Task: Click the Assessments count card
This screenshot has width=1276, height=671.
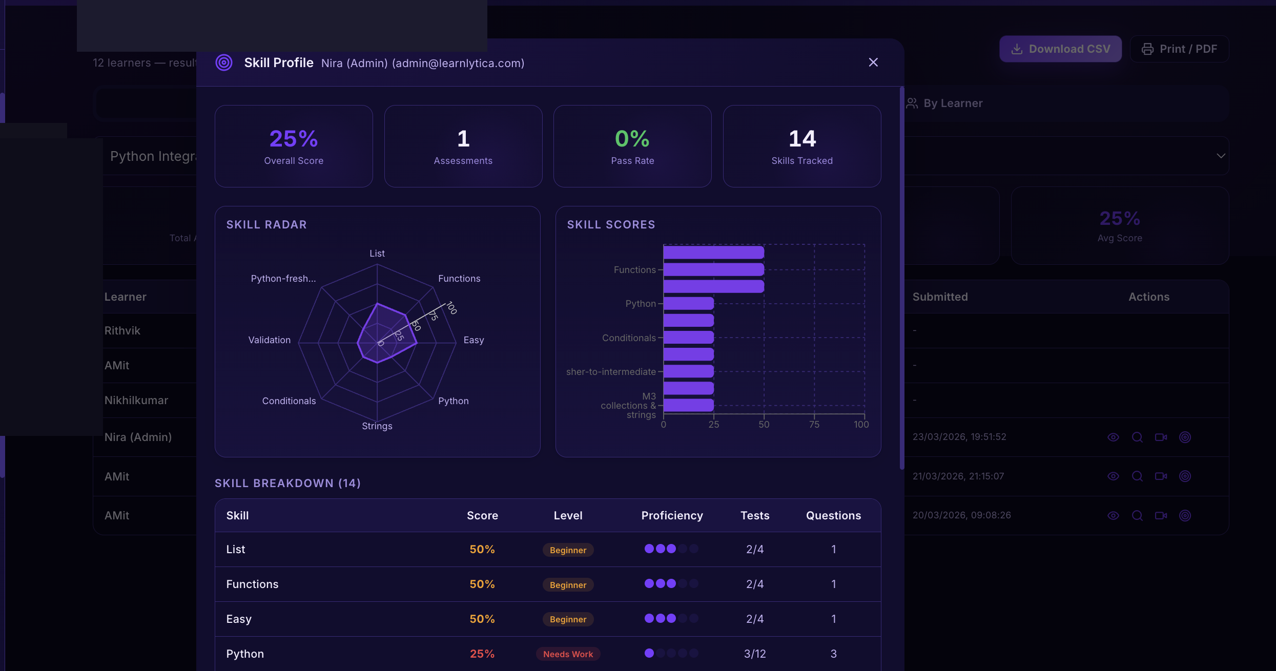Action: coord(463,146)
